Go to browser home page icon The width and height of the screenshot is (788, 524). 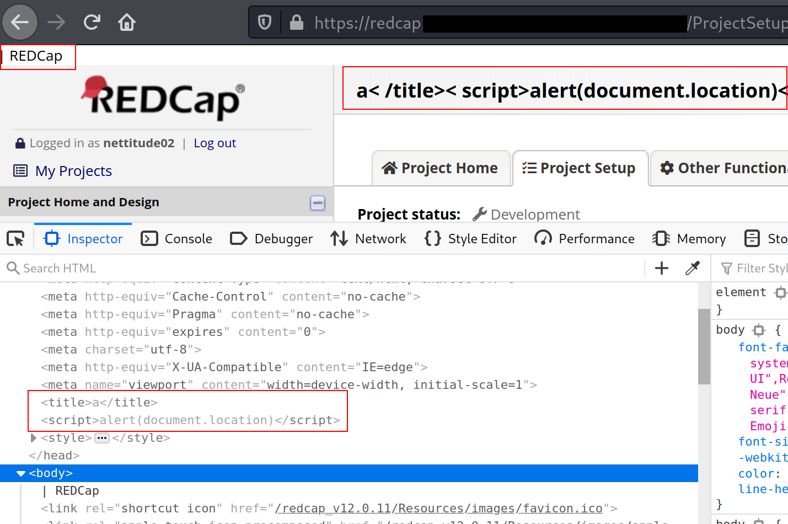click(x=127, y=23)
